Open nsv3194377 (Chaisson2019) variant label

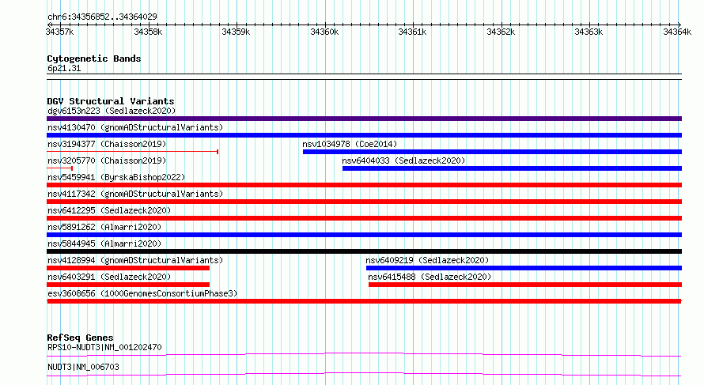(107, 144)
